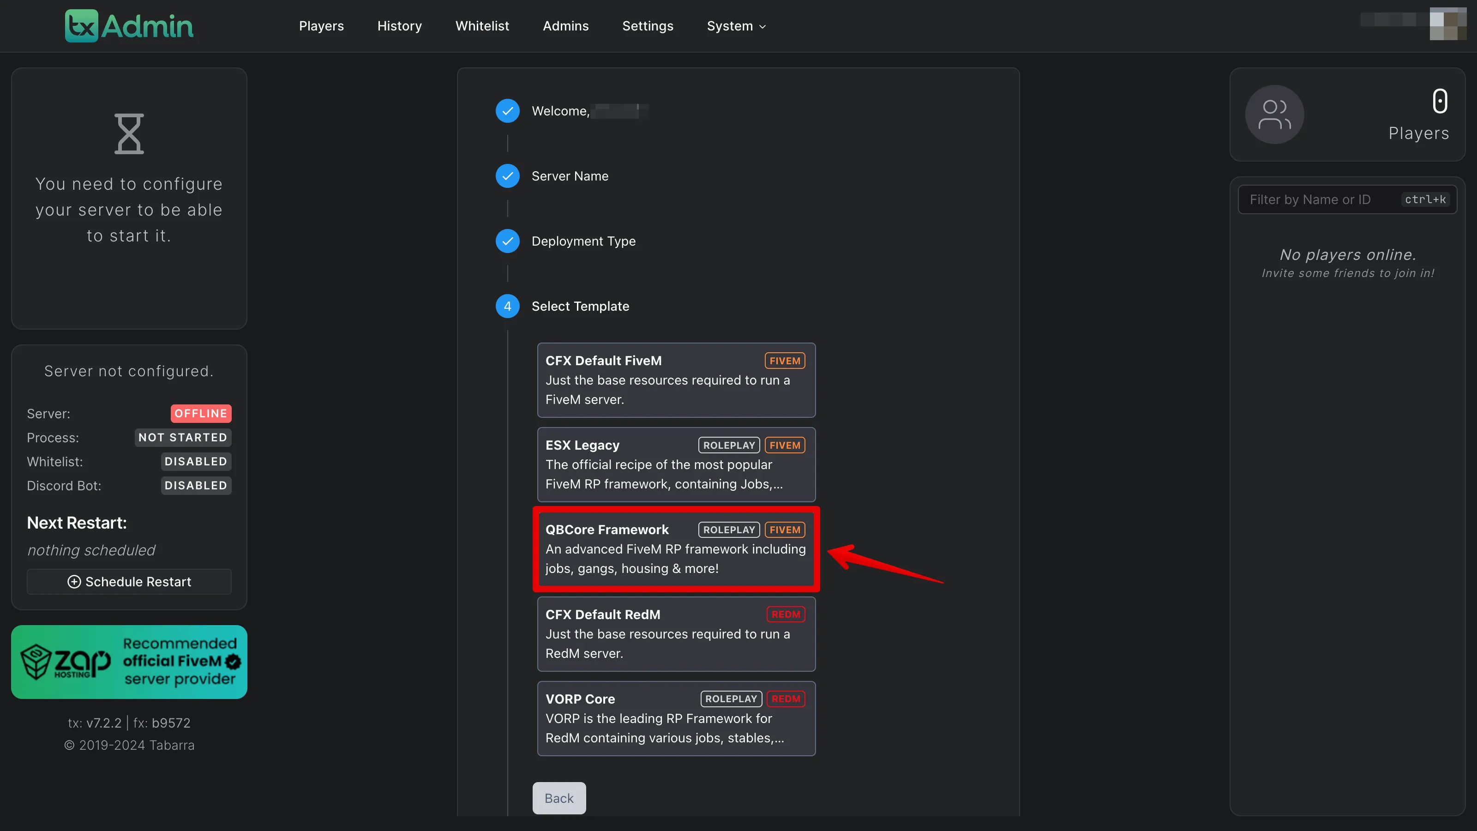Click the OFFLINE server status badge
The width and height of the screenshot is (1477, 831).
click(x=201, y=414)
